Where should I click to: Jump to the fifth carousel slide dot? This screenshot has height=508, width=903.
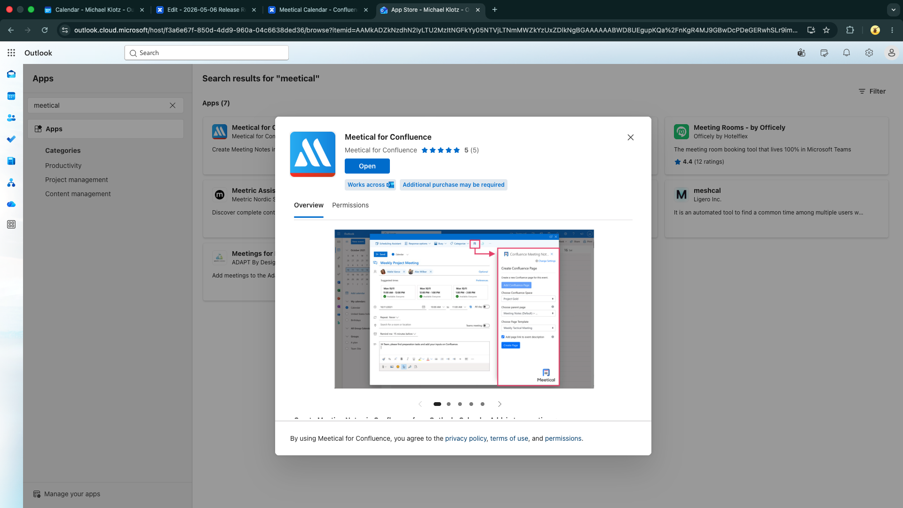[483, 404]
